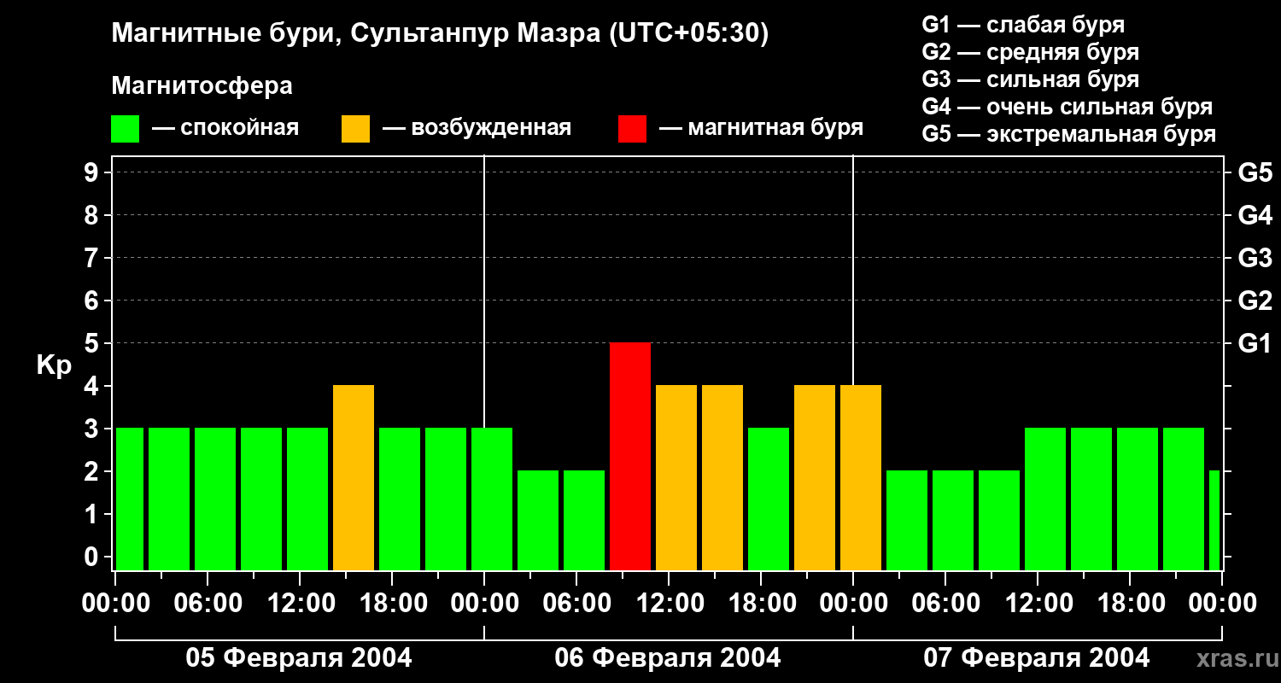Select Kp 2 bar over 09:00 on 07 Февраля

point(999,521)
